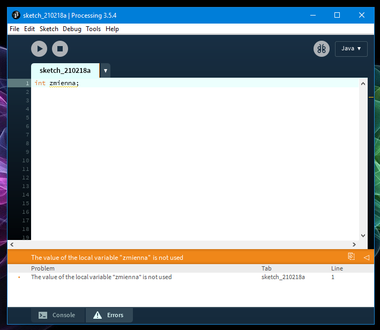
Task: Click the warning marker in error stripe
Action: [x=371, y=97]
